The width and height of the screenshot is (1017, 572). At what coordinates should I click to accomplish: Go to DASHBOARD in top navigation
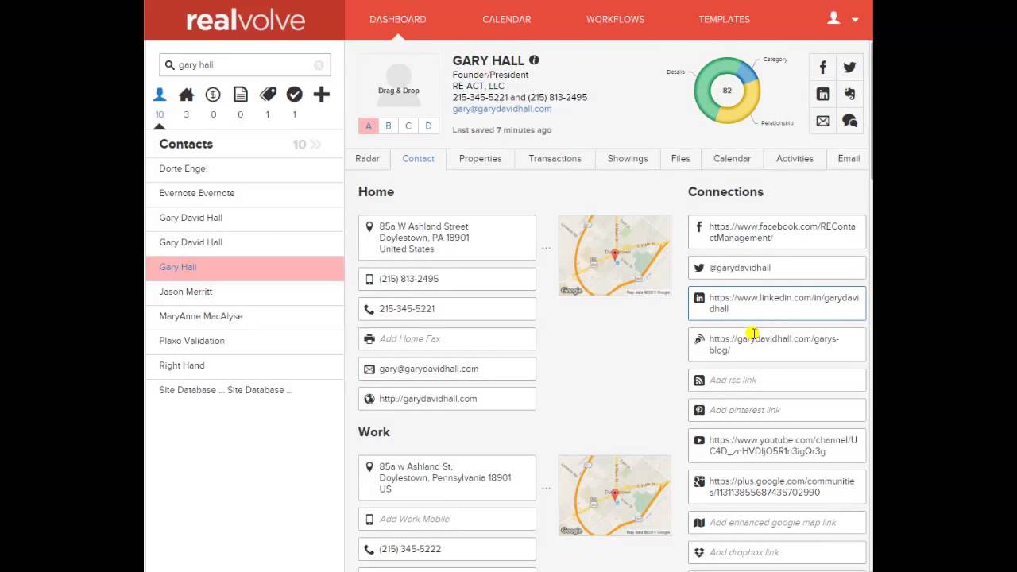click(x=398, y=19)
